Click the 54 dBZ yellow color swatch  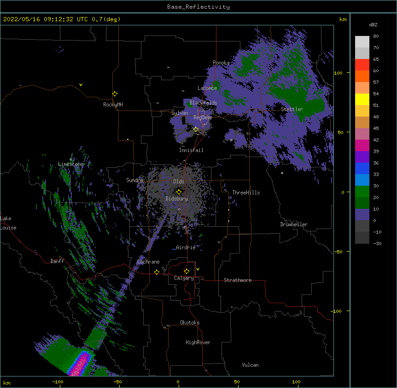pyautogui.click(x=362, y=99)
